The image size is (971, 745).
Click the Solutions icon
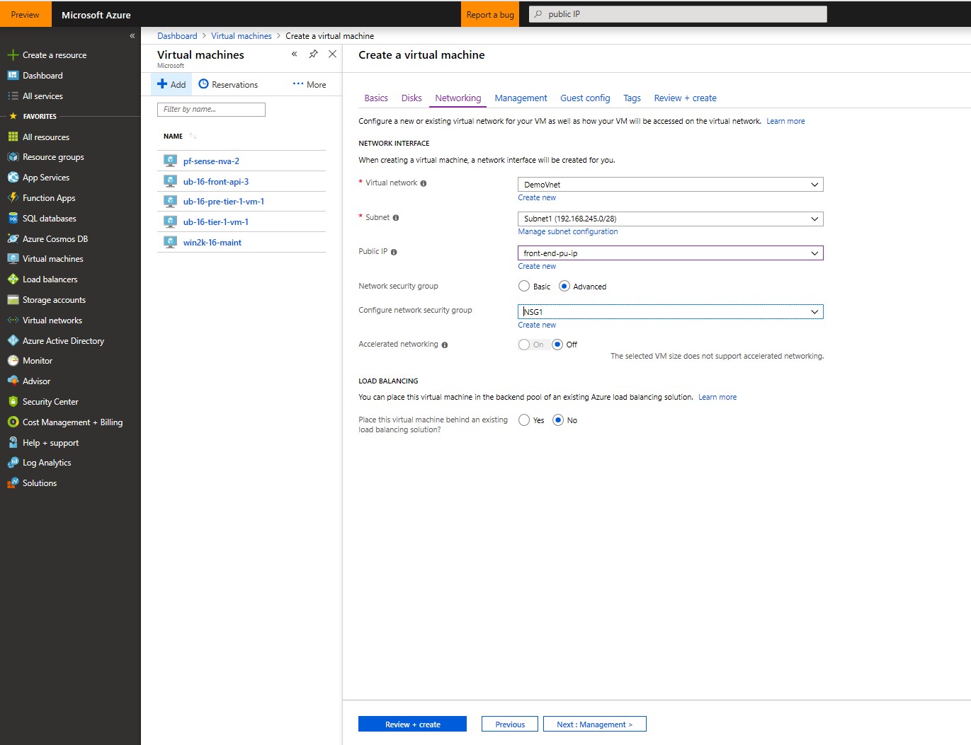(13, 483)
